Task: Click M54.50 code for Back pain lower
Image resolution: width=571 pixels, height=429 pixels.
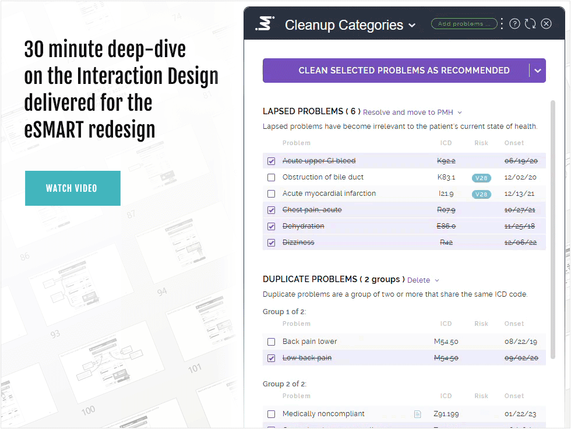Action: click(x=446, y=342)
